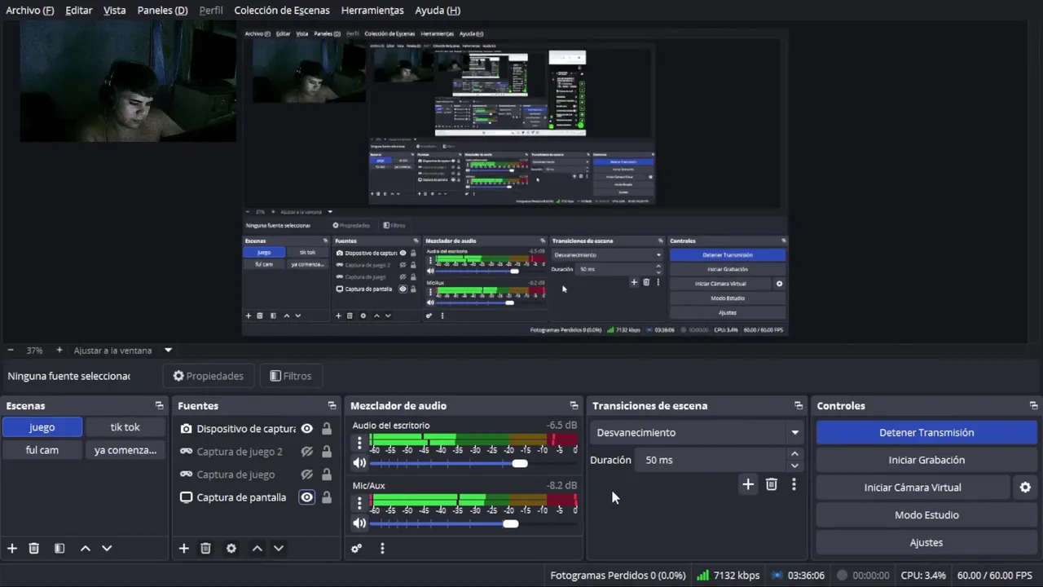The width and height of the screenshot is (1043, 587).
Task: Open Filtros for selected source
Action: 291,376
